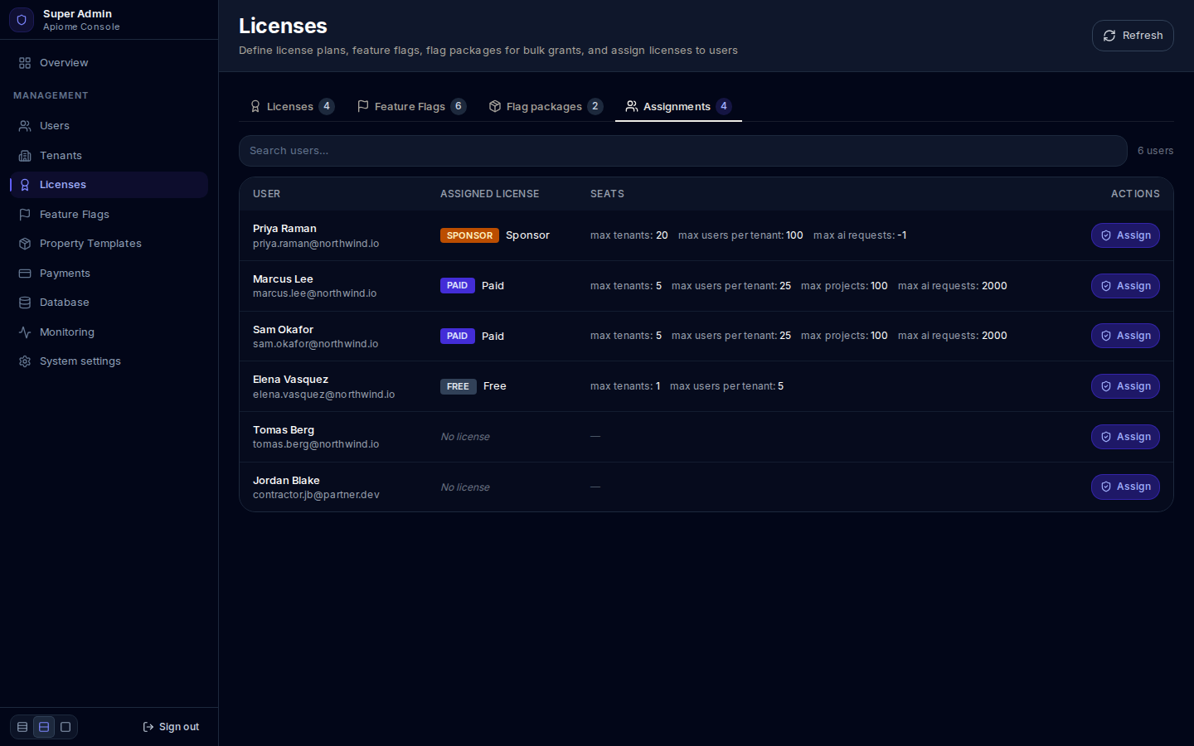Assign a license to Priya Raman
The width and height of the screenshot is (1194, 746).
(1125, 235)
